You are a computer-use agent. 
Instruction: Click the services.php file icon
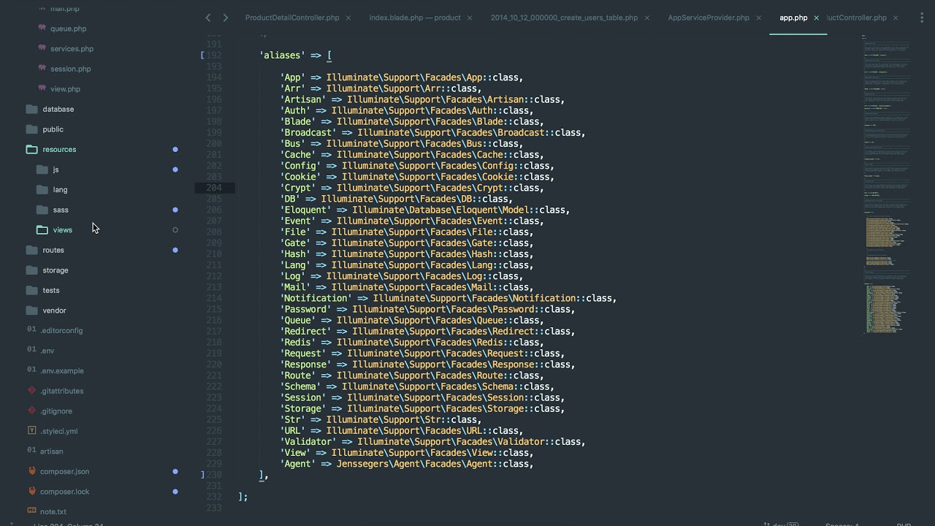[42, 48]
